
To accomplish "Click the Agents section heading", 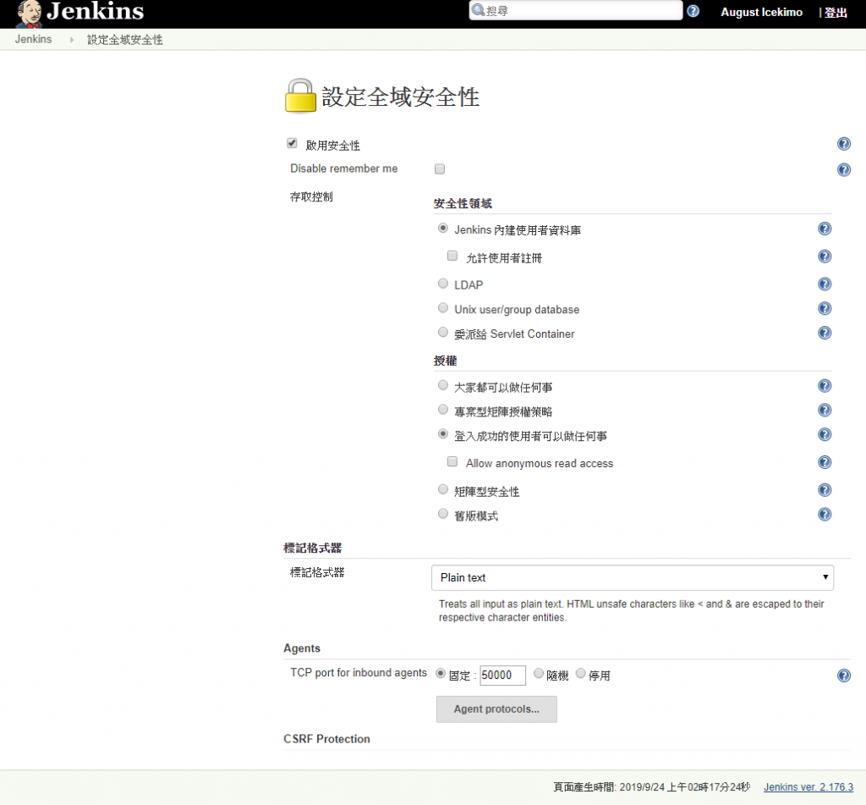I will 302,648.
